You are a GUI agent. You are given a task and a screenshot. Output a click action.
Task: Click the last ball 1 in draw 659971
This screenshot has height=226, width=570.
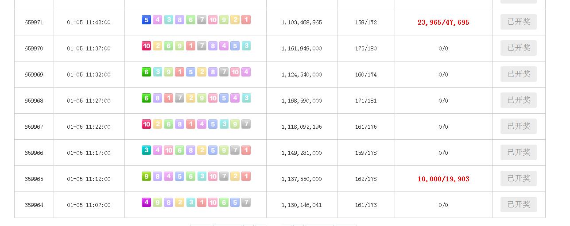[x=246, y=20]
